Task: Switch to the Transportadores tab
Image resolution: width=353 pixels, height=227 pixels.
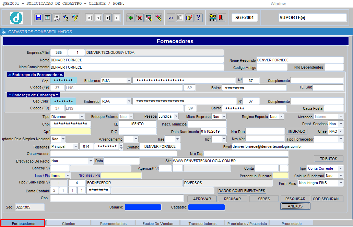Action: [x=202, y=224]
